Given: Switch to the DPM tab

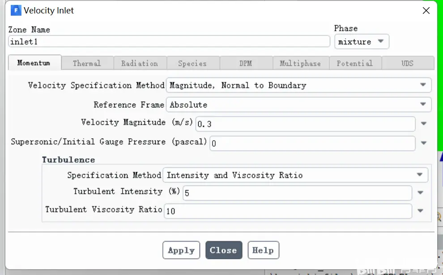Looking at the screenshot, I should tap(246, 63).
